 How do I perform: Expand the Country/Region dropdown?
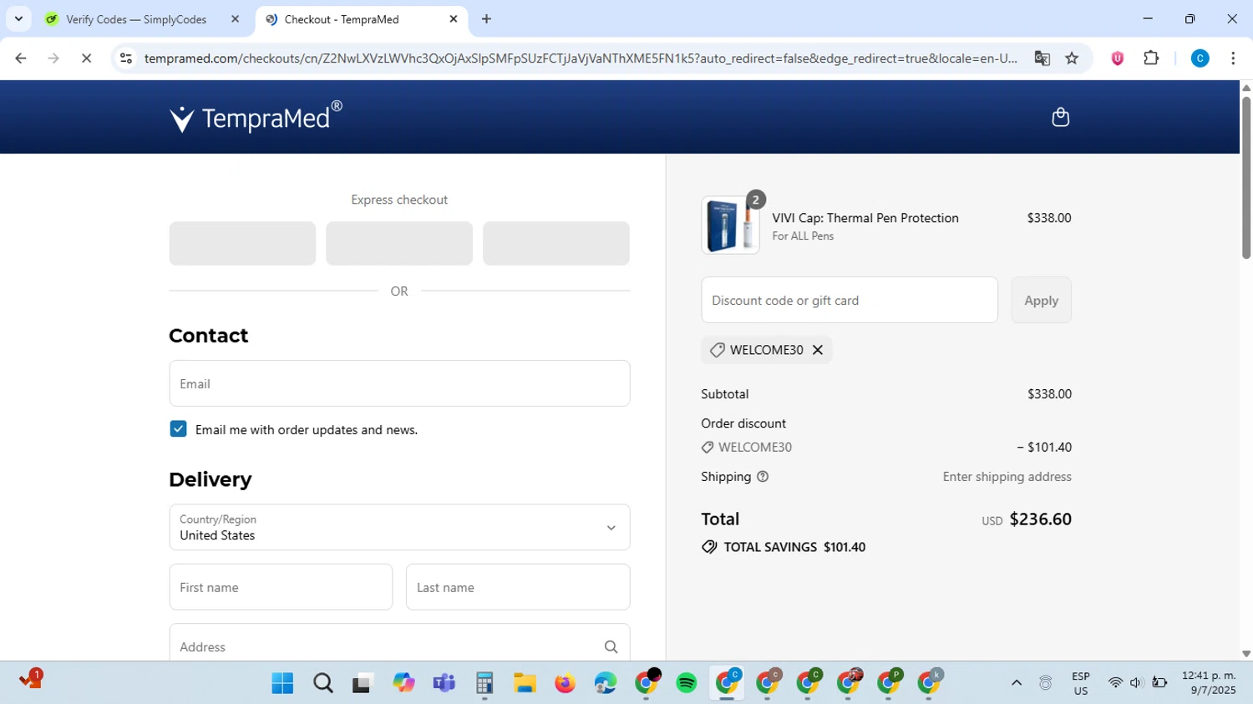[x=399, y=527]
